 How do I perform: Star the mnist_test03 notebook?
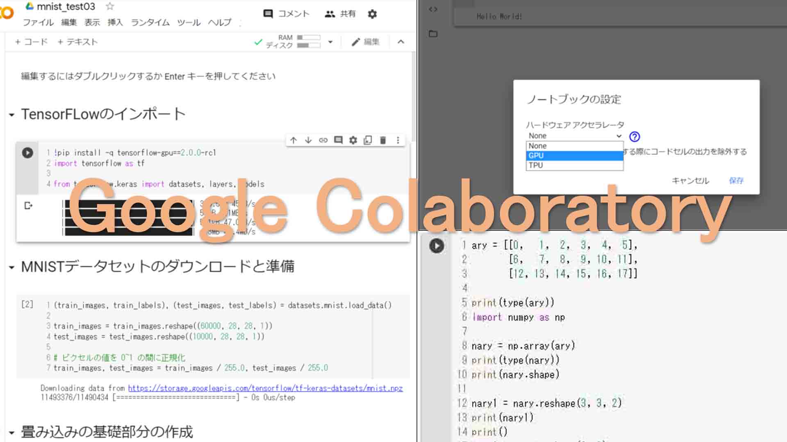tap(110, 7)
